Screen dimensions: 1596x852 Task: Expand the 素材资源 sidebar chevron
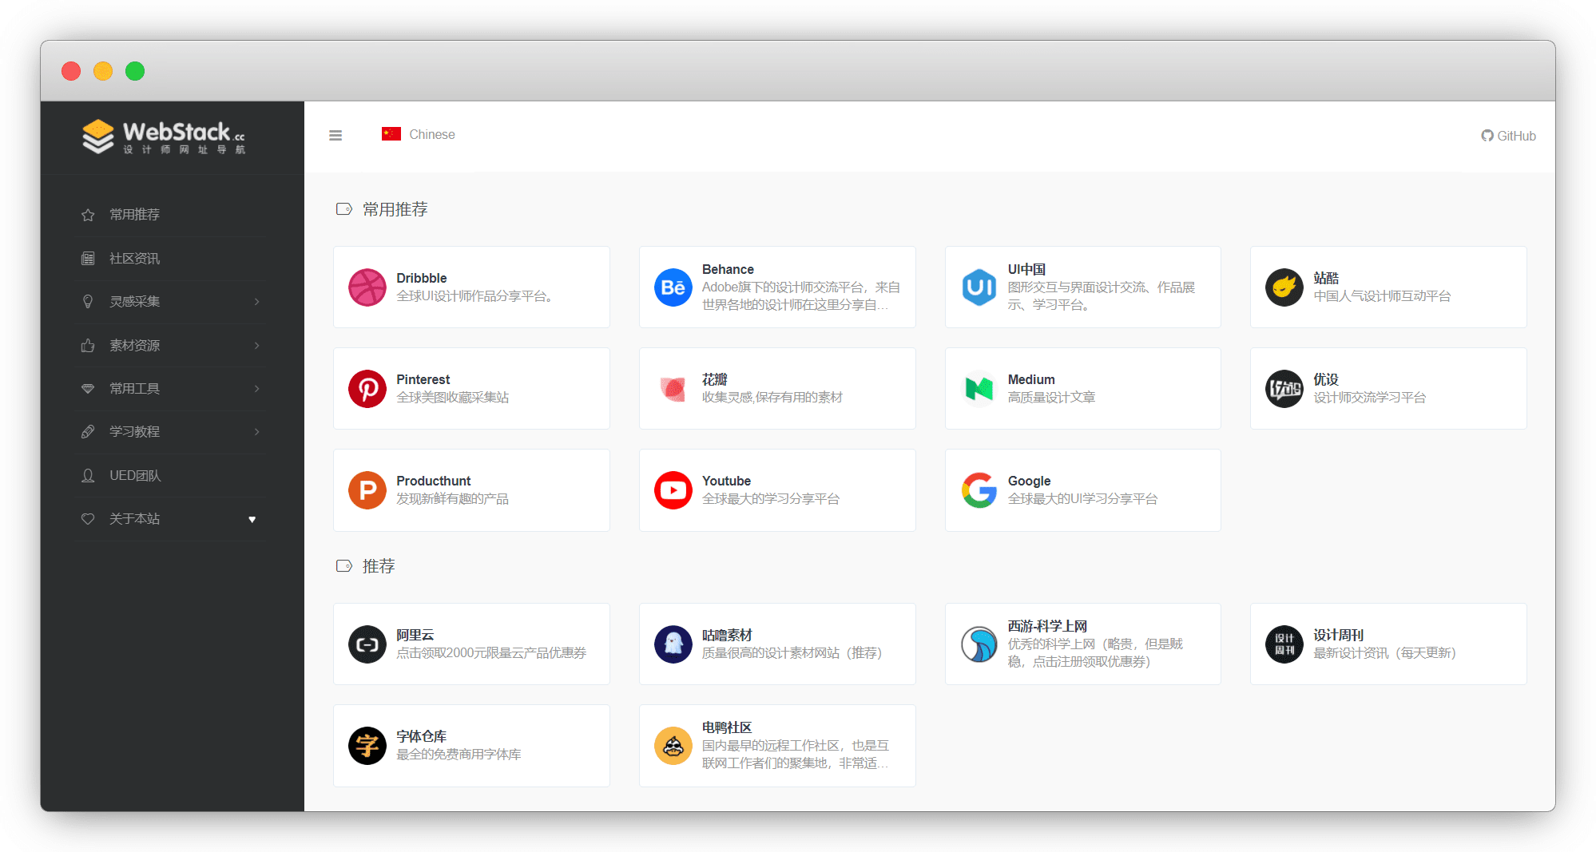click(x=256, y=346)
